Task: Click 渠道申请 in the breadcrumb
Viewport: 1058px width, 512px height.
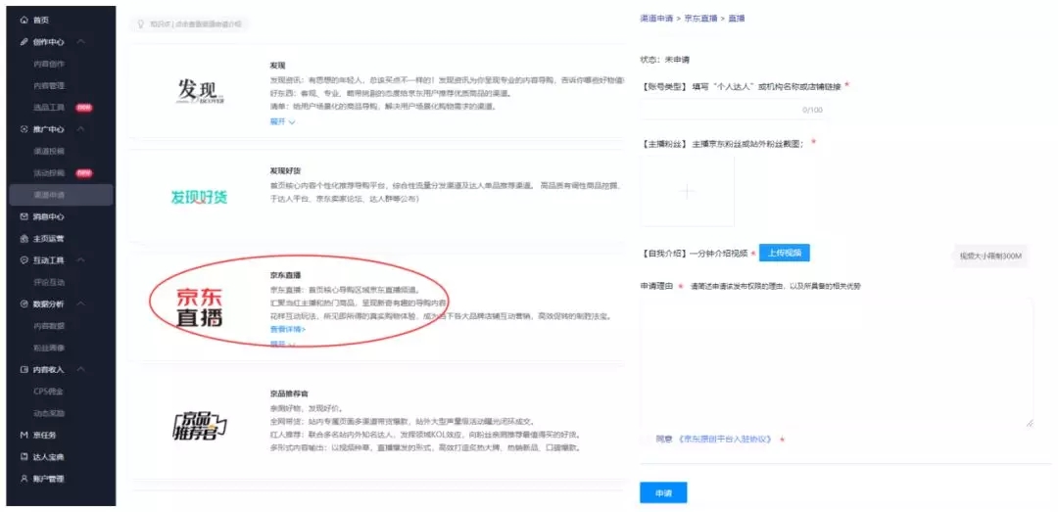Action: click(x=655, y=19)
